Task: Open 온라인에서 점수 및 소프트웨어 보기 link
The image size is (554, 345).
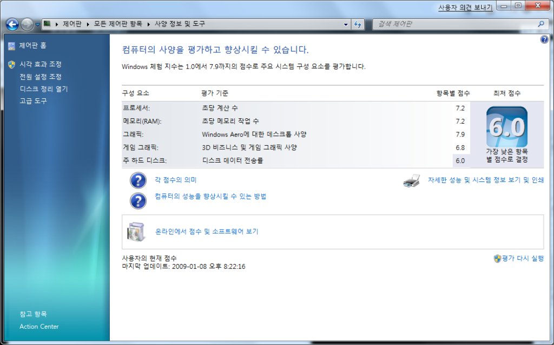Action: 207,232
